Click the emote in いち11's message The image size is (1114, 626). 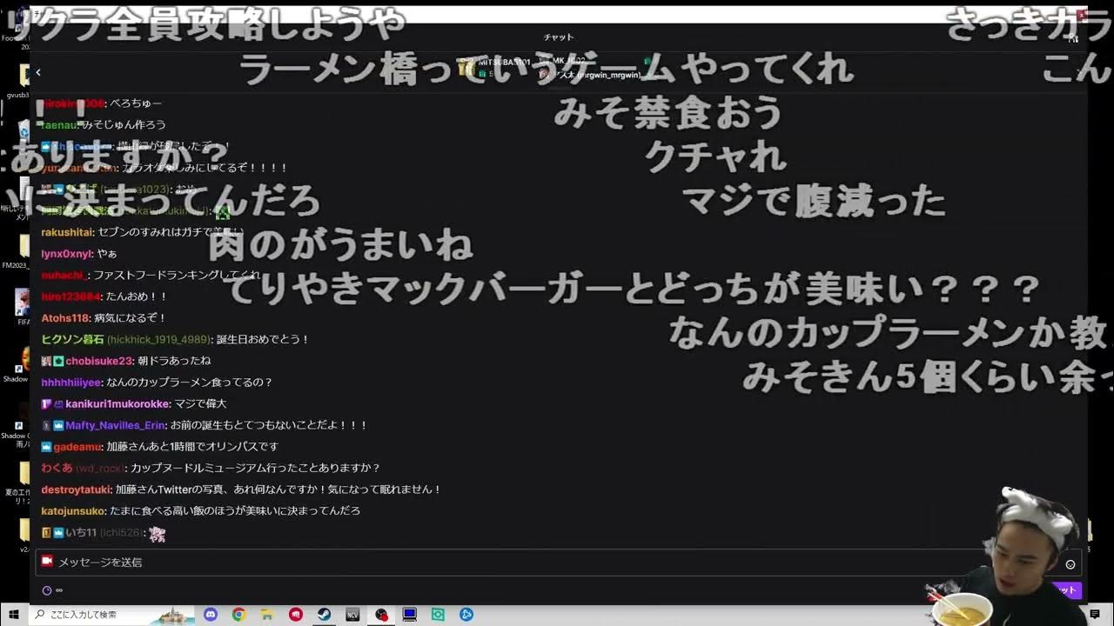(x=157, y=533)
